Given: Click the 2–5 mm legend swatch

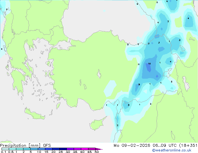Looking at the screenshot, I should (27, 149).
